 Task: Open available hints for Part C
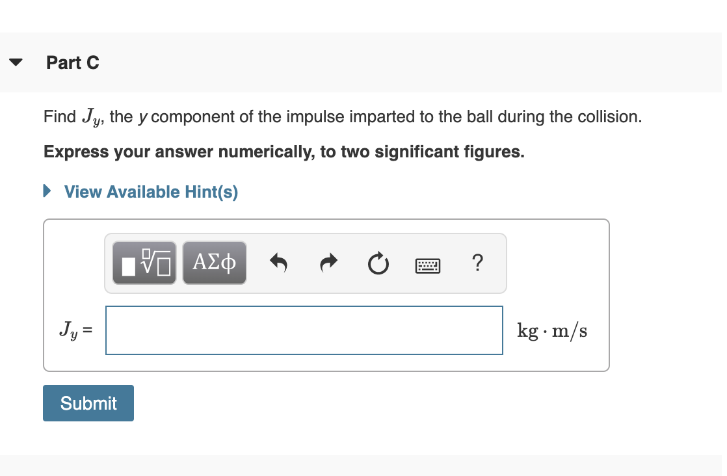point(150,192)
